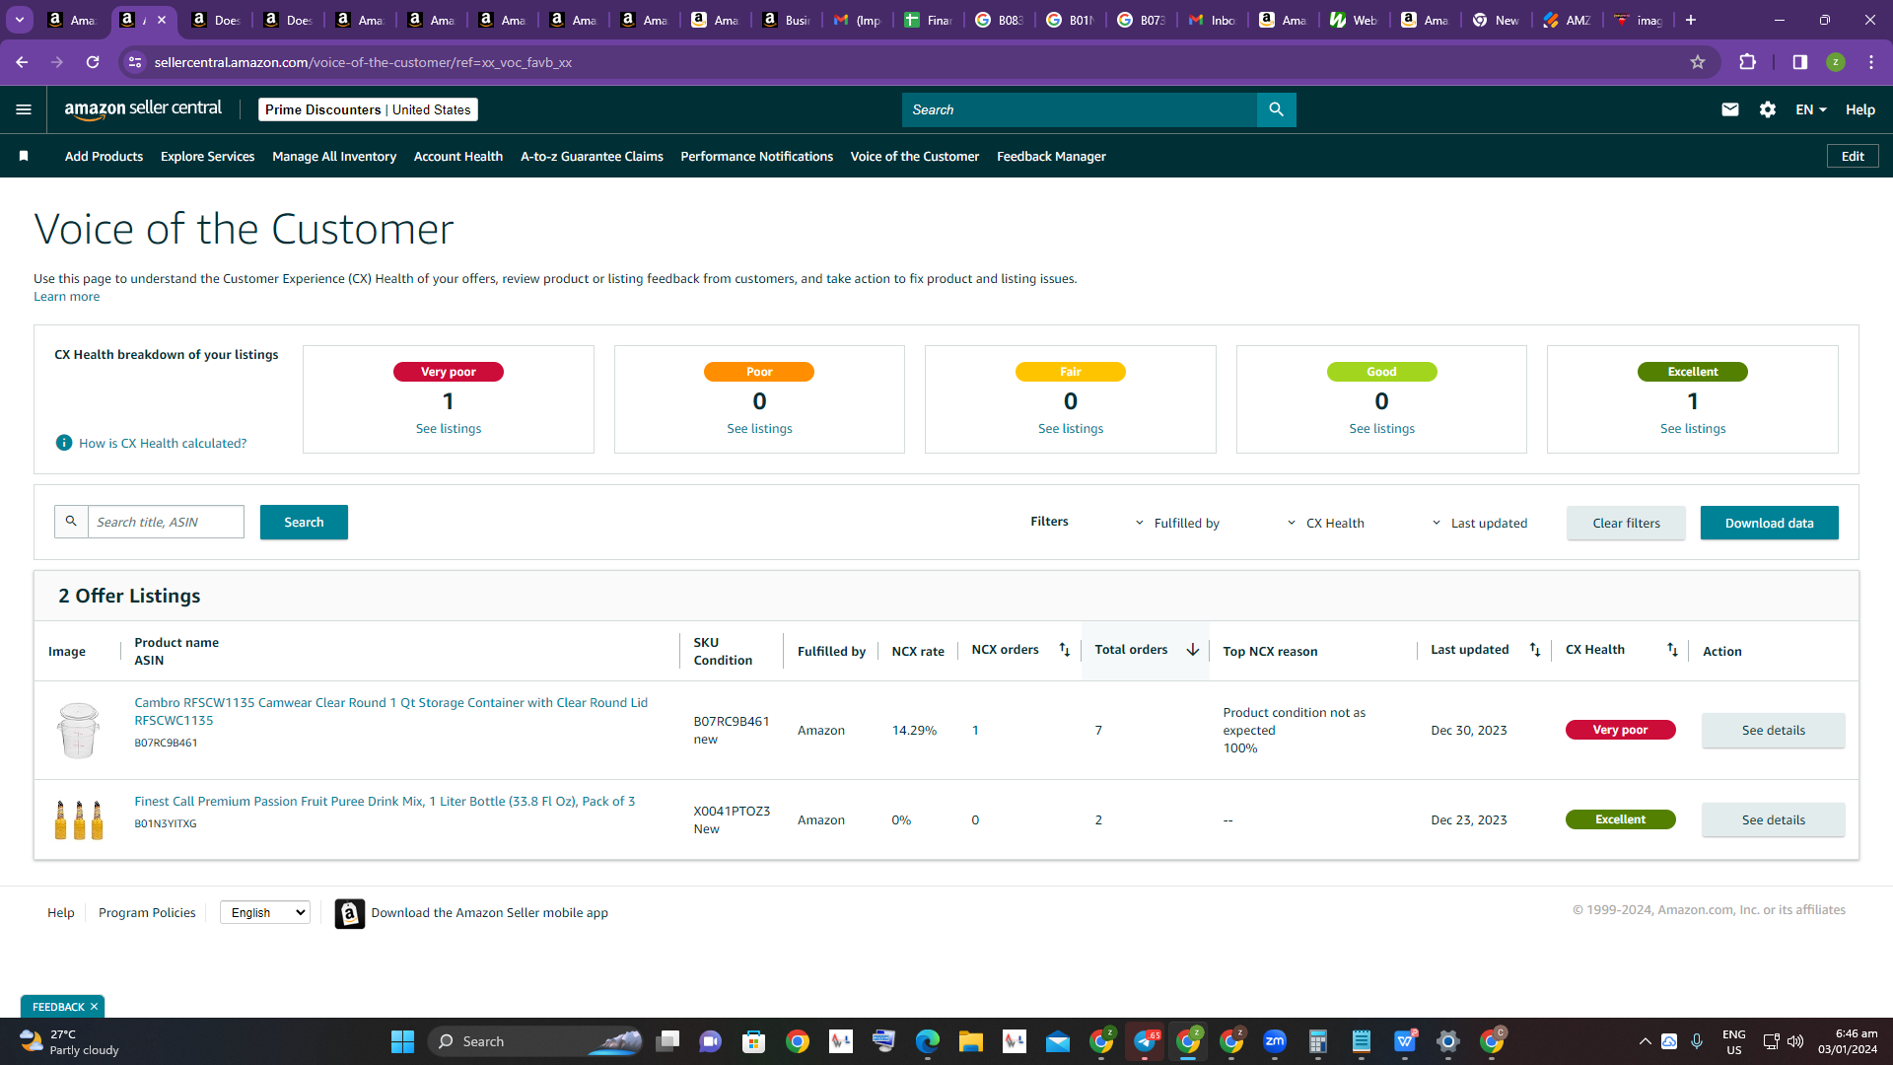
Task: Go to Manage All Inventory
Action: point(334,157)
